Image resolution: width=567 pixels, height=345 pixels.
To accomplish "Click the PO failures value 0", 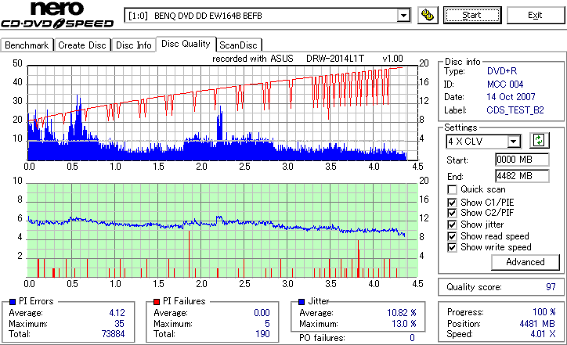I will 412,338.
